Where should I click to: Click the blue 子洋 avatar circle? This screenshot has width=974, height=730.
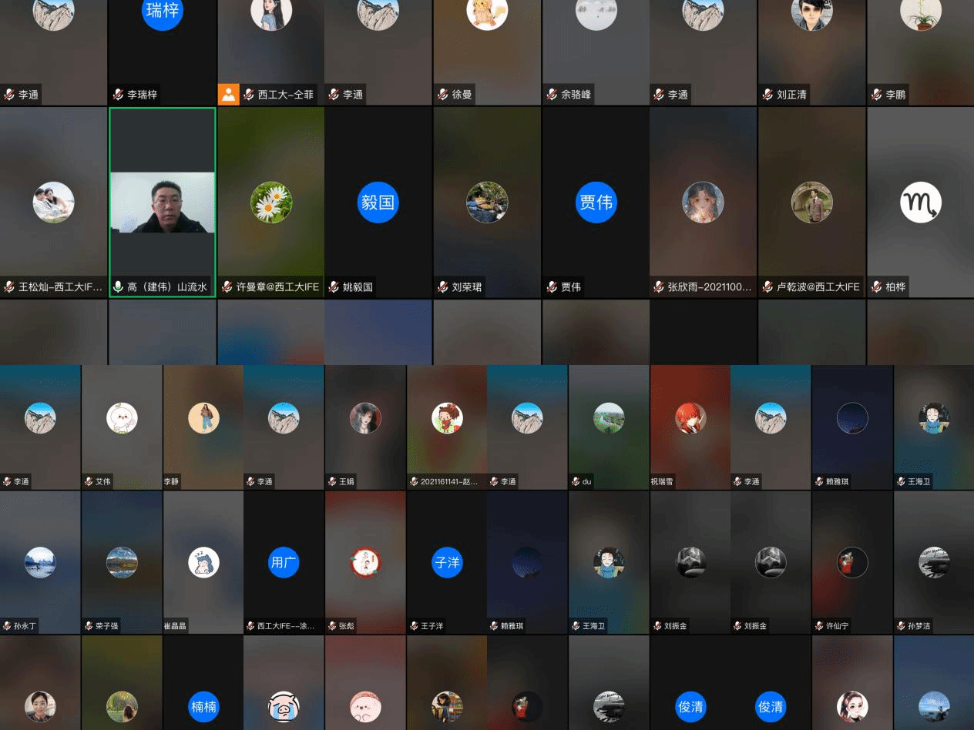click(x=447, y=563)
